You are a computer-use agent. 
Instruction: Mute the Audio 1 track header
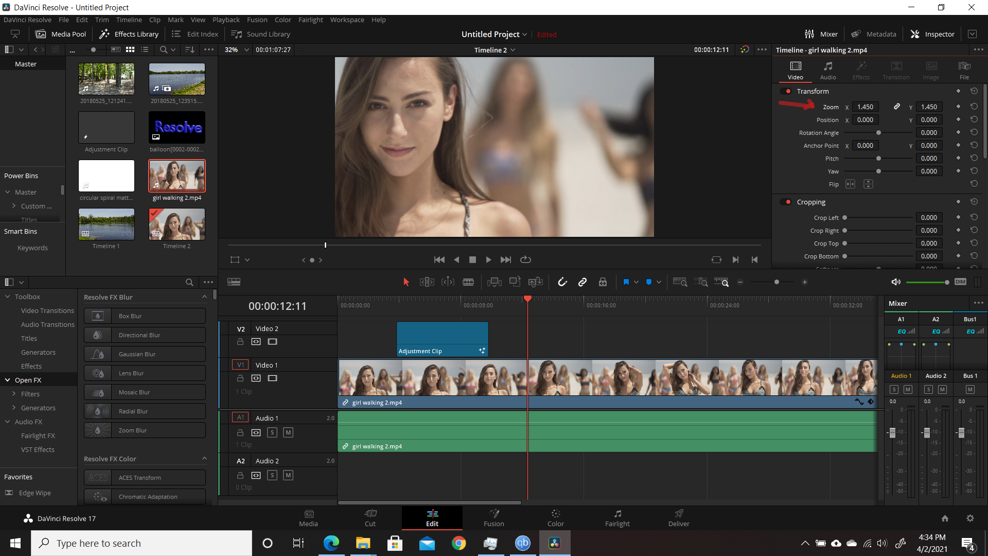(x=288, y=432)
